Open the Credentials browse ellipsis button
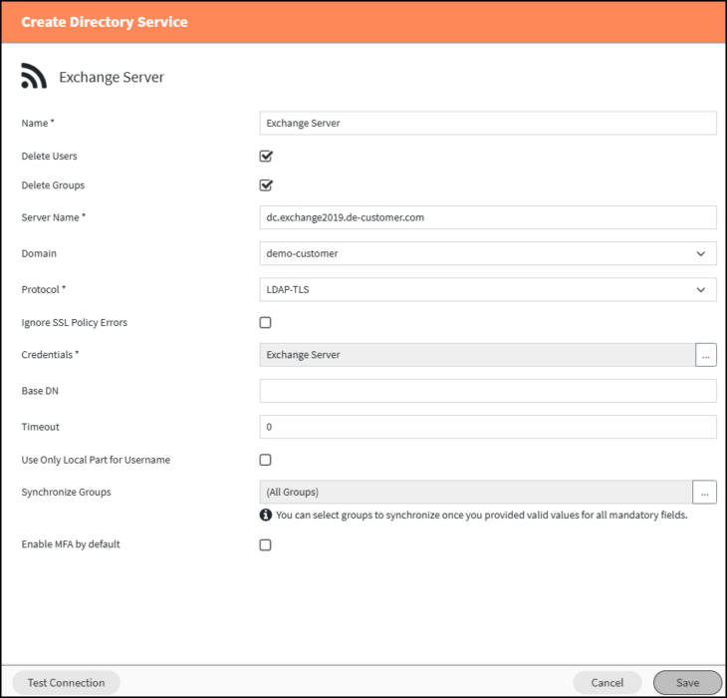Viewport: 727px width, 698px height. pos(706,355)
